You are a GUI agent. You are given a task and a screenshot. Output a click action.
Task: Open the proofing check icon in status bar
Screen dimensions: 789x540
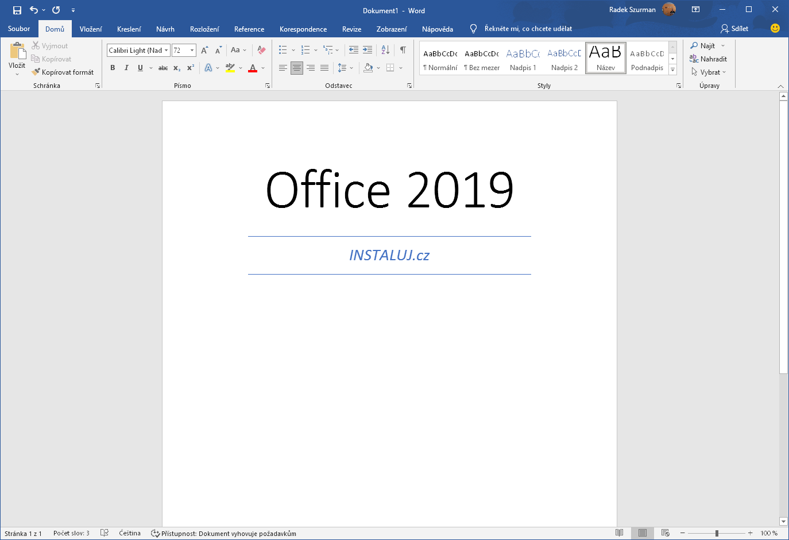point(105,533)
